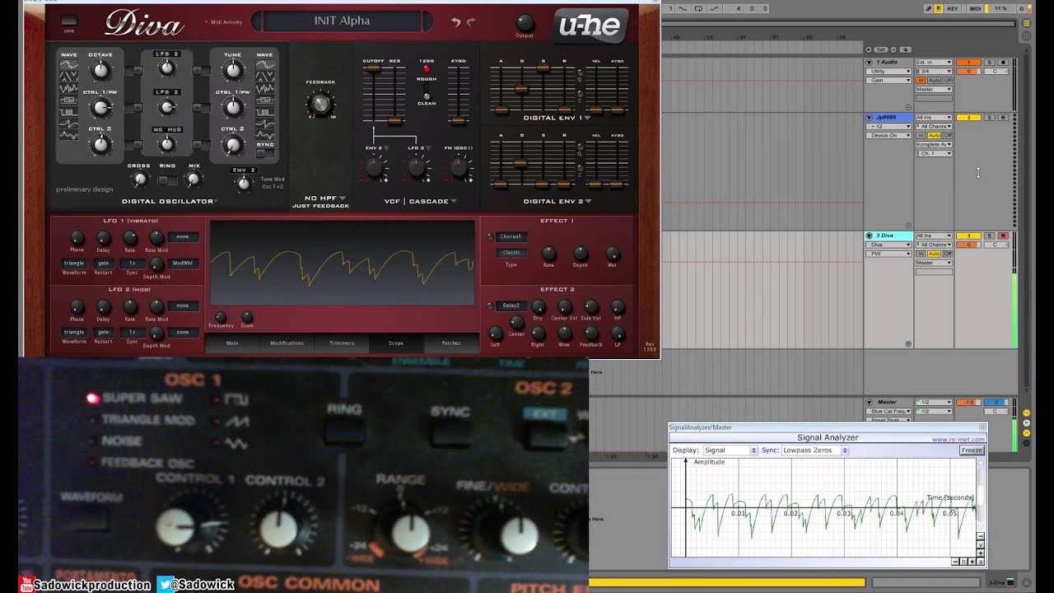Screen dimensions: 1054x593
Task: Switch to the Patches tab
Action: coord(451,343)
